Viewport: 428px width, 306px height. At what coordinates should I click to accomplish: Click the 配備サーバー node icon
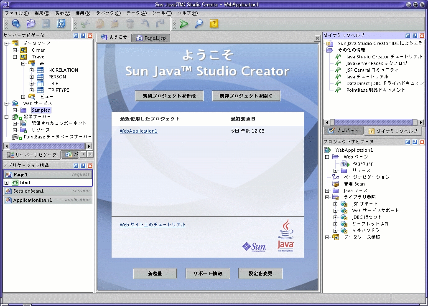tap(16, 117)
